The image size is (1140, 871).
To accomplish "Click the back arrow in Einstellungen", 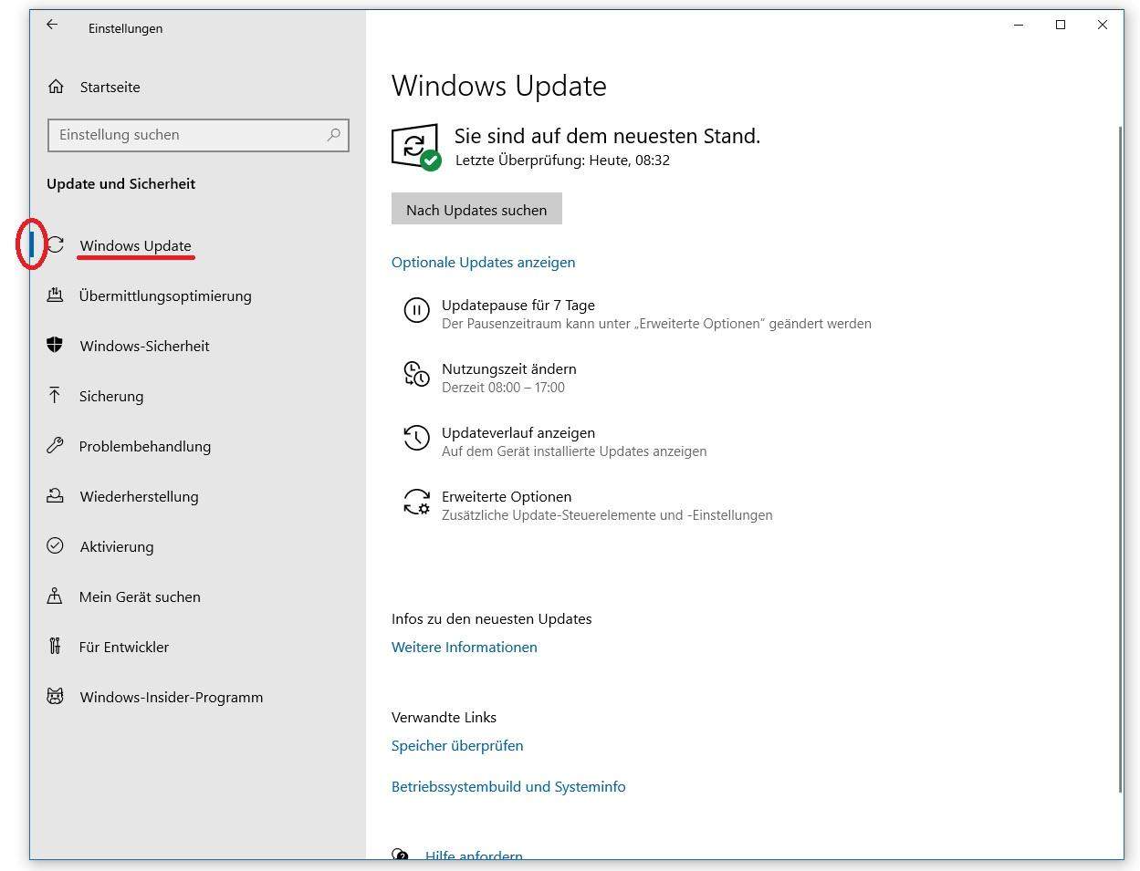I will [x=52, y=26].
